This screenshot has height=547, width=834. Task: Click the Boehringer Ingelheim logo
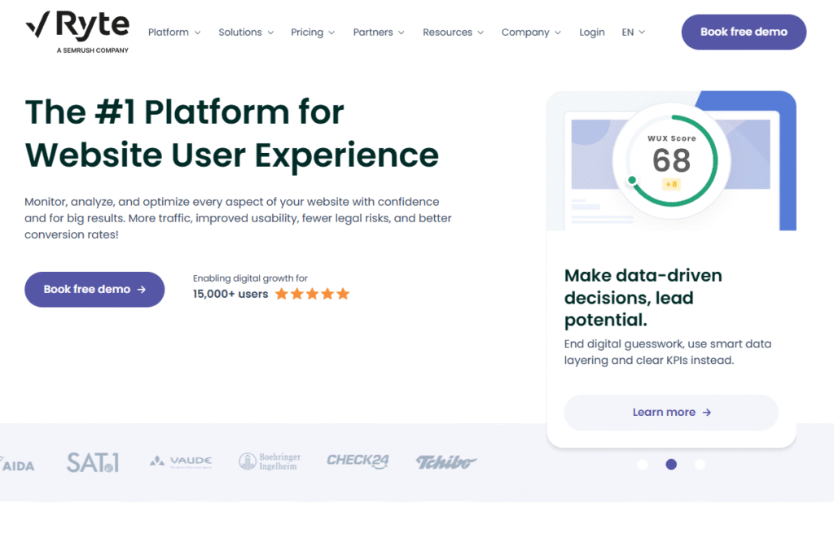[x=270, y=462]
